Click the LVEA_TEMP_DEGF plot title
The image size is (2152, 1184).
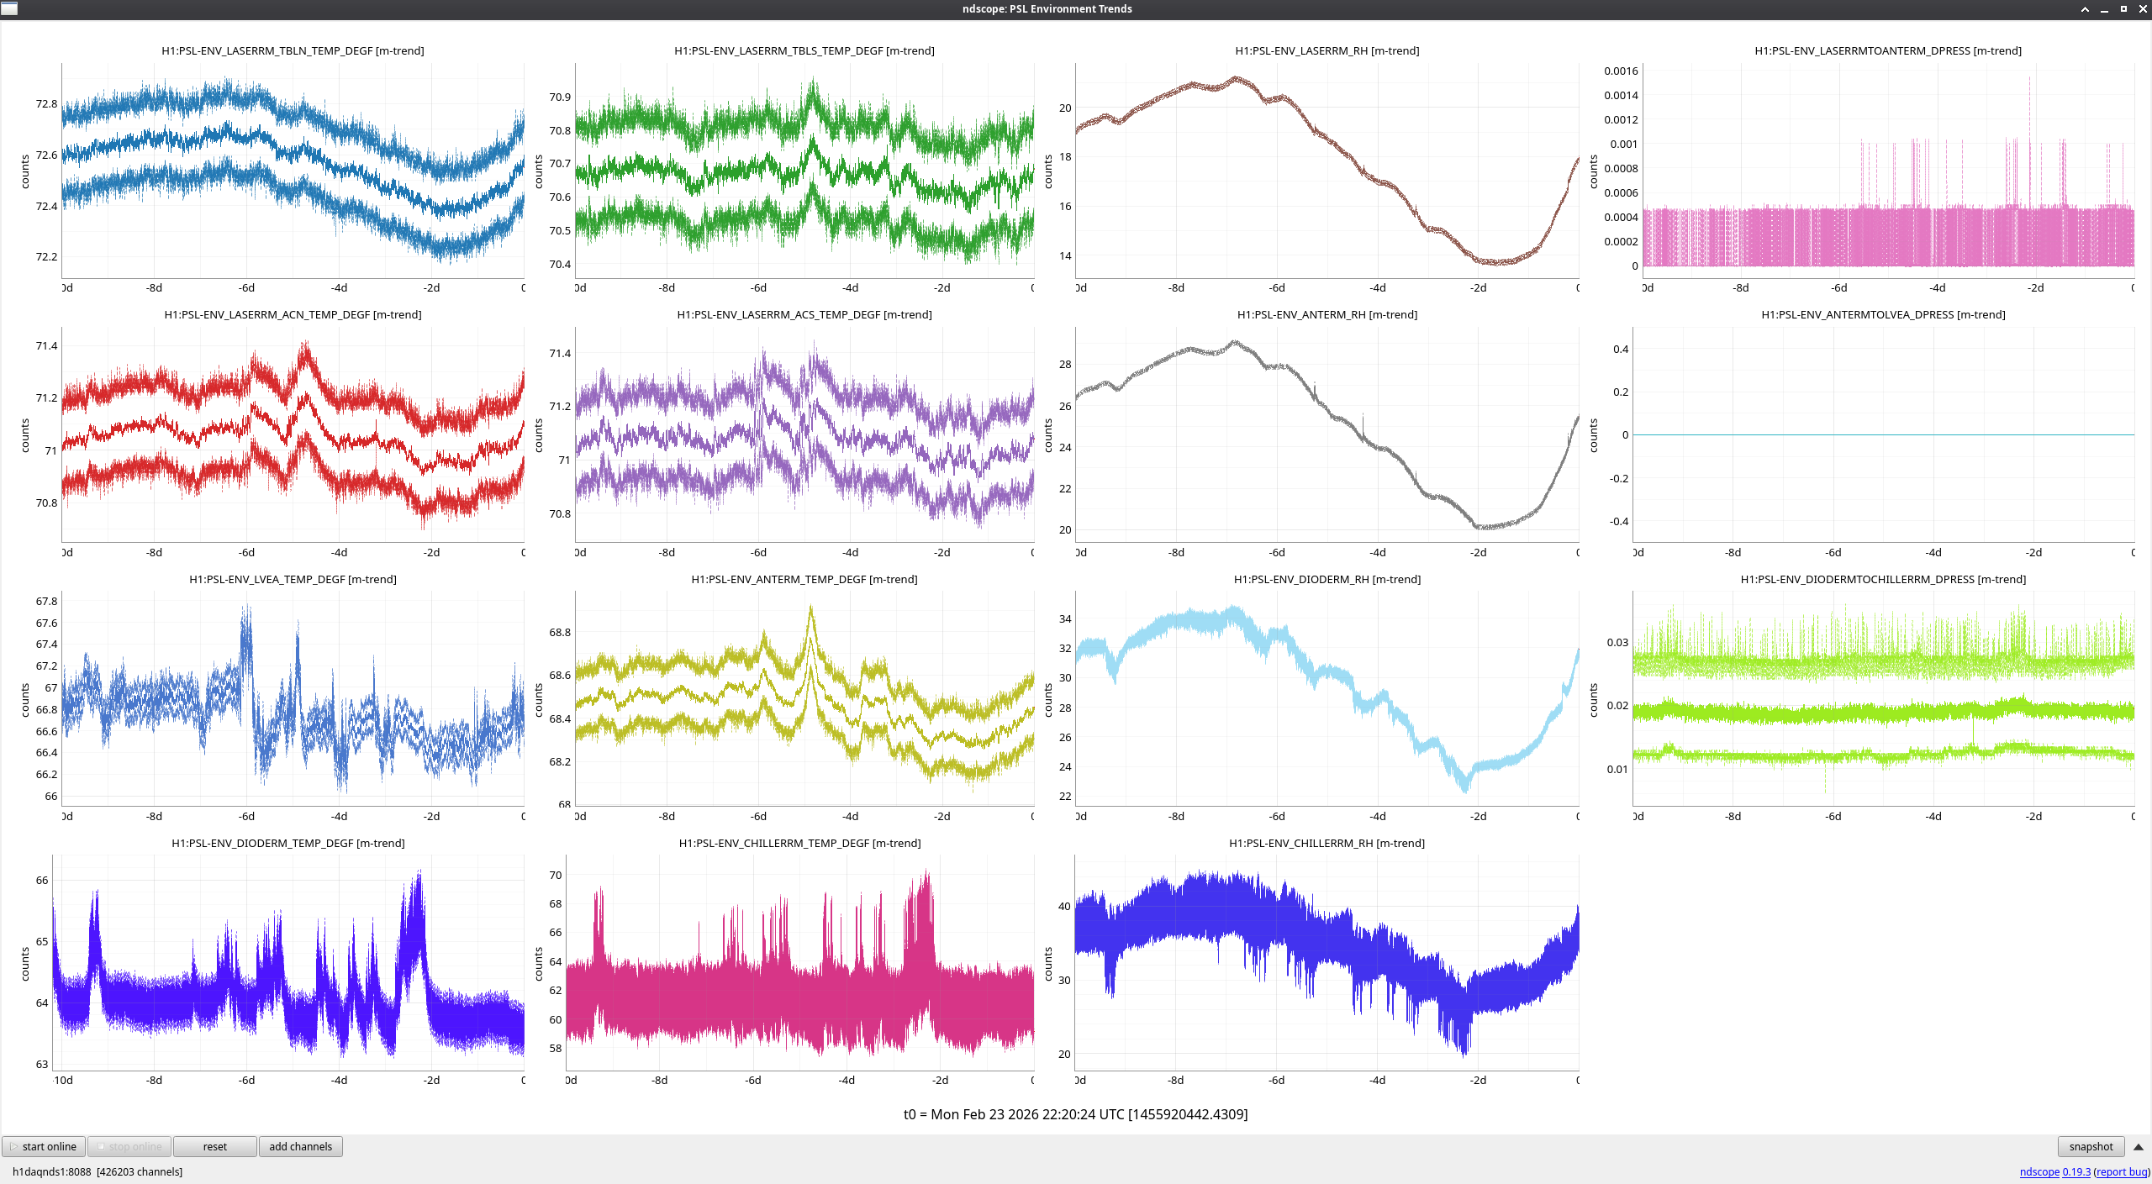(293, 579)
